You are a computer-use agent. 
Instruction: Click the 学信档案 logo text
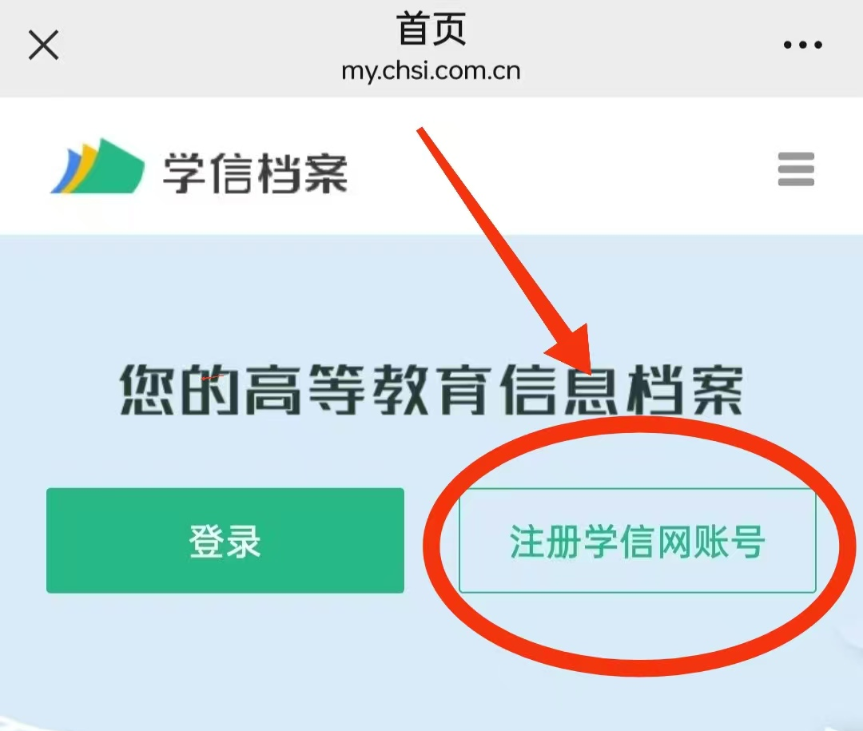[x=255, y=173]
